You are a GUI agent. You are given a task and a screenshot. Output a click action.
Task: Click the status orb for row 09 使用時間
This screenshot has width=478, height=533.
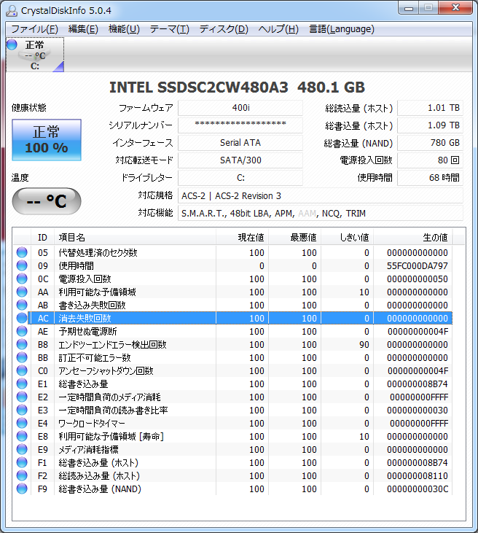pyautogui.click(x=22, y=265)
